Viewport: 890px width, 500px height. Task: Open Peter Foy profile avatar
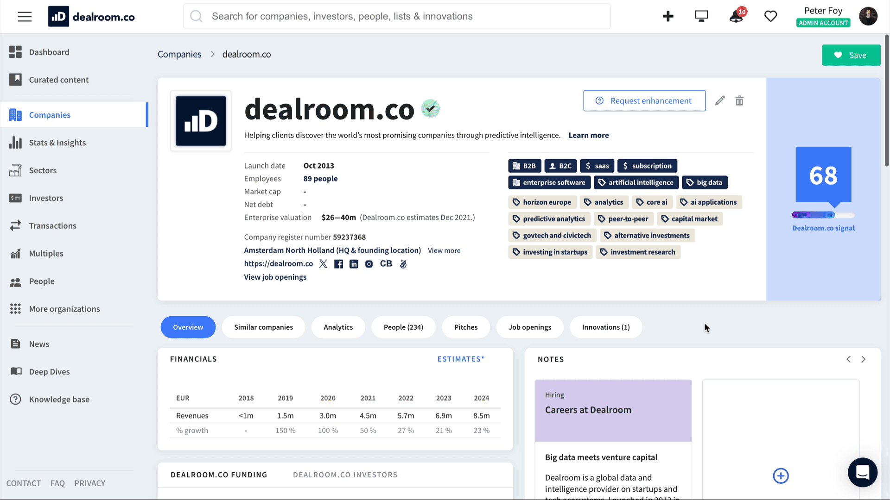pyautogui.click(x=868, y=16)
